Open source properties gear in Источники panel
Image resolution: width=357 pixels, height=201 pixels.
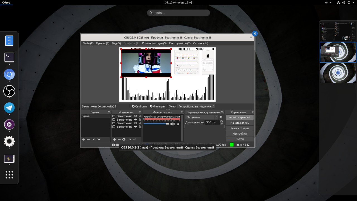point(124,139)
